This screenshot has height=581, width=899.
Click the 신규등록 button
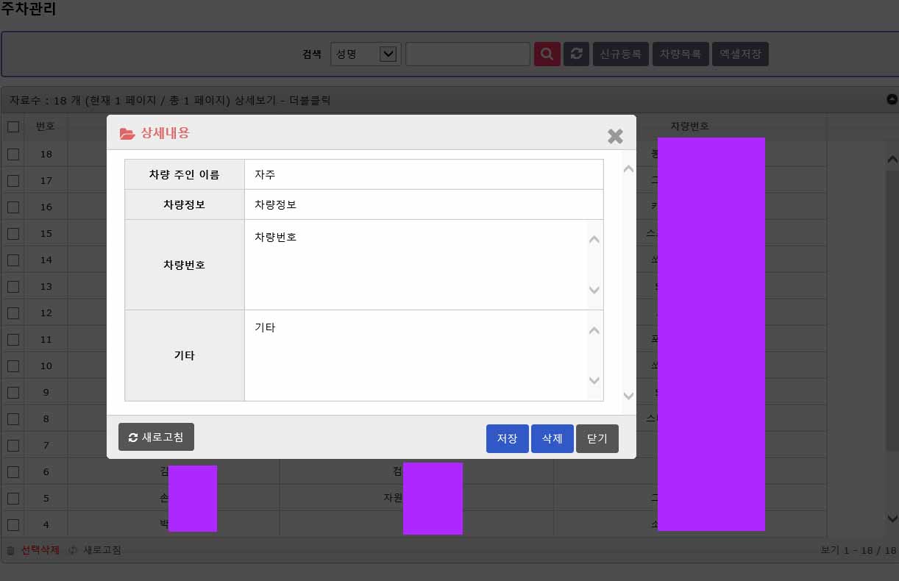coord(620,54)
